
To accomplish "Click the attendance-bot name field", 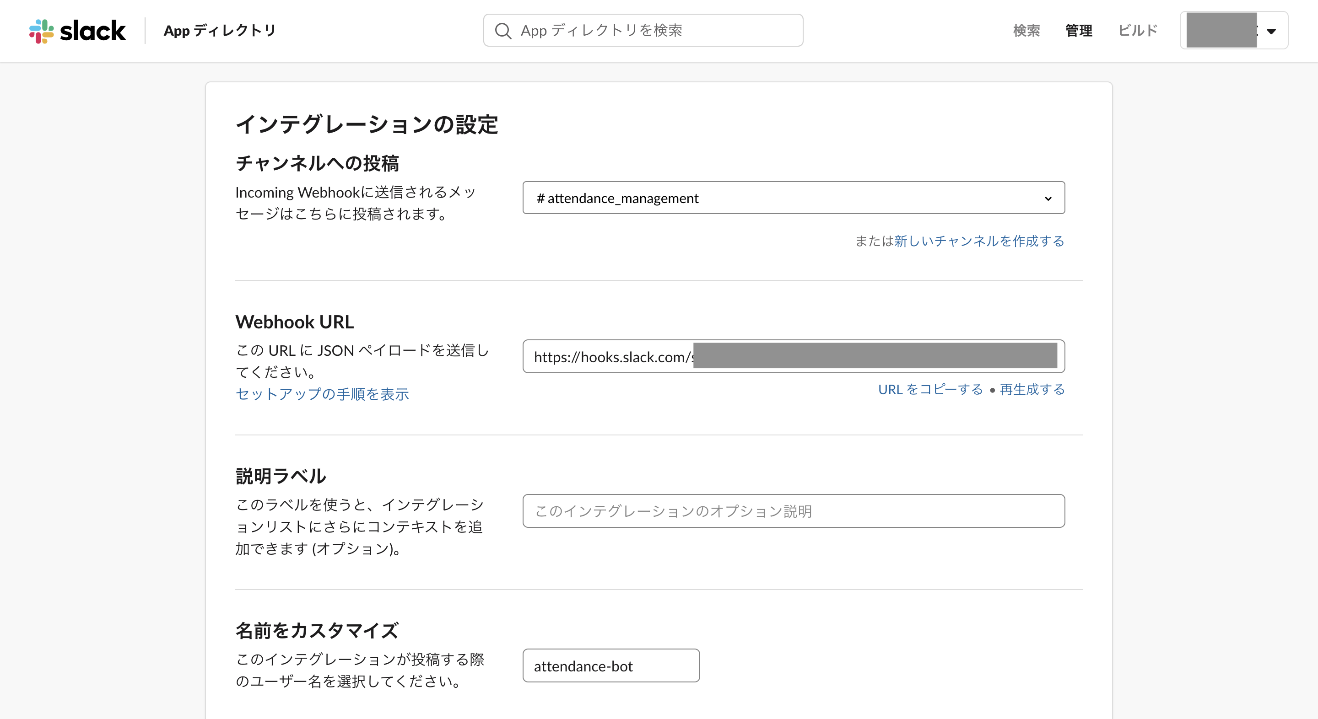I will [x=611, y=666].
